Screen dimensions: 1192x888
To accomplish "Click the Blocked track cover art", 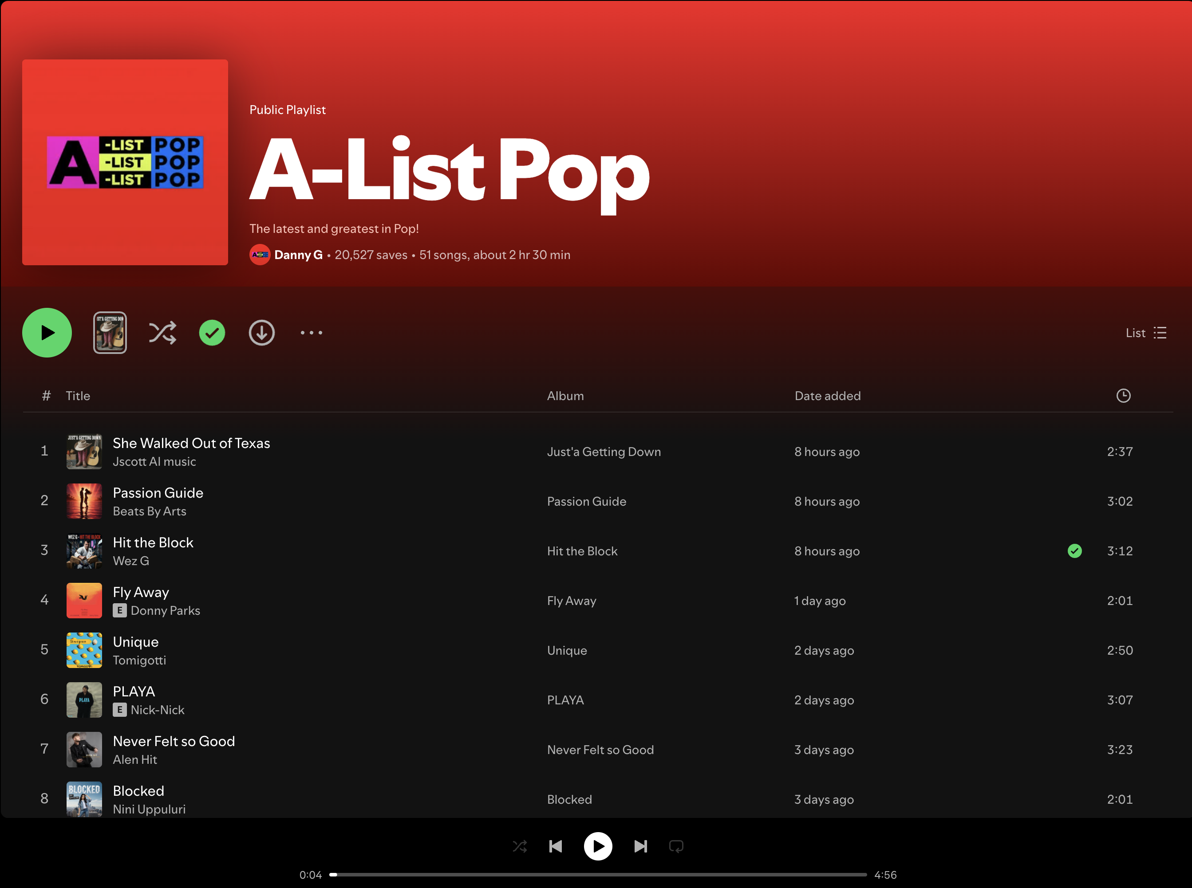I will (84, 799).
